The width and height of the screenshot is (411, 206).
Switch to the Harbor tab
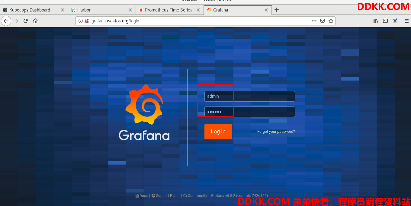101,10
